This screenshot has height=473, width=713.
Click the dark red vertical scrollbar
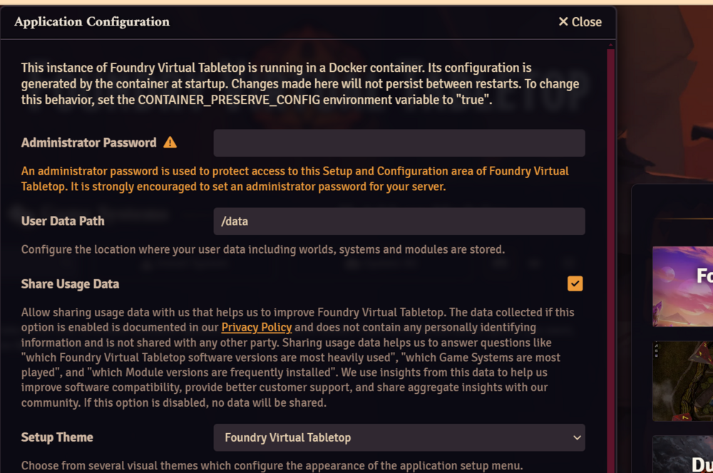pyautogui.click(x=611, y=259)
